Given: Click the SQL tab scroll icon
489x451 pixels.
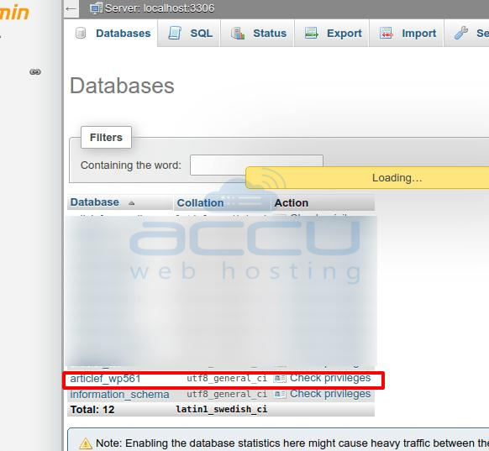Looking at the screenshot, I should (x=175, y=33).
